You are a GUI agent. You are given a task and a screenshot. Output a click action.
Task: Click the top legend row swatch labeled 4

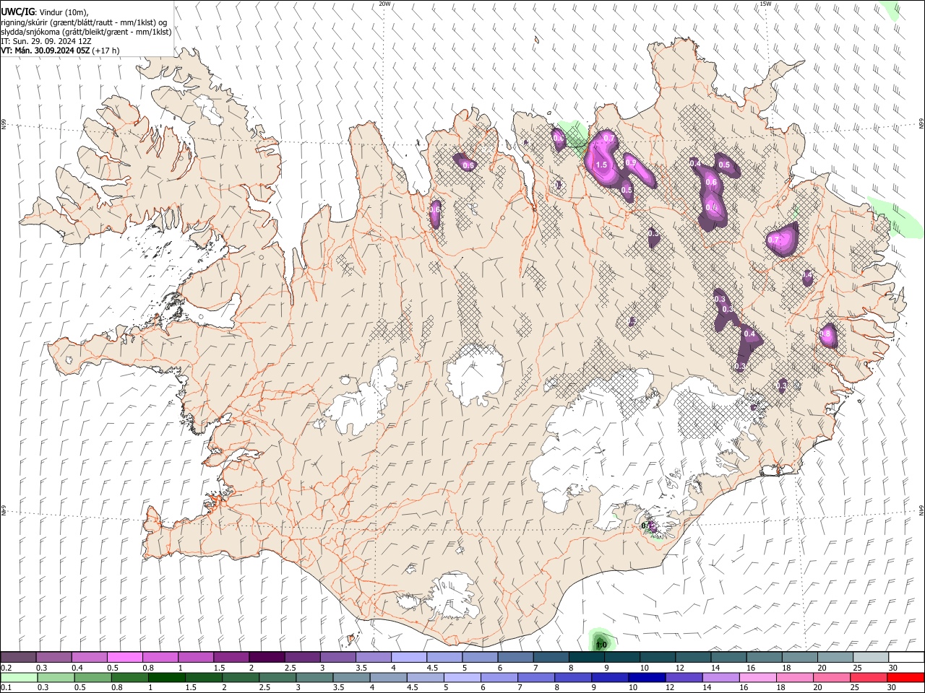point(408,658)
